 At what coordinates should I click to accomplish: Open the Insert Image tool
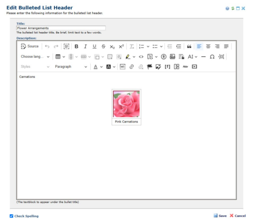coord(158,67)
